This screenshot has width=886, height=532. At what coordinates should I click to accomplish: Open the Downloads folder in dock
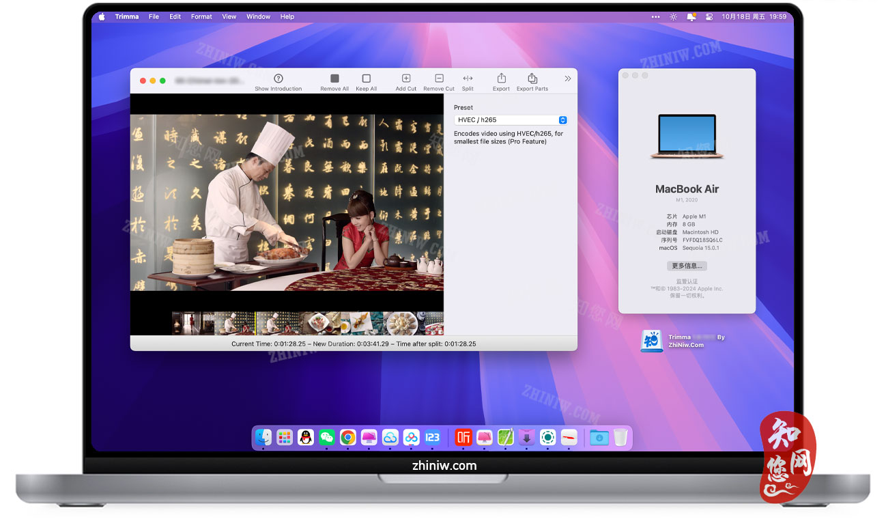pyautogui.click(x=599, y=437)
